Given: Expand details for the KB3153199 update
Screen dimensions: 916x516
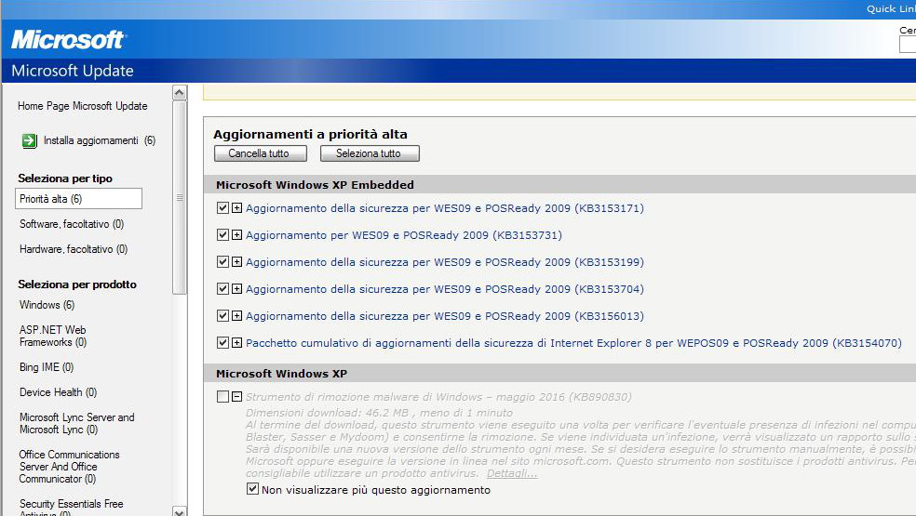Looking at the screenshot, I should pyautogui.click(x=236, y=261).
